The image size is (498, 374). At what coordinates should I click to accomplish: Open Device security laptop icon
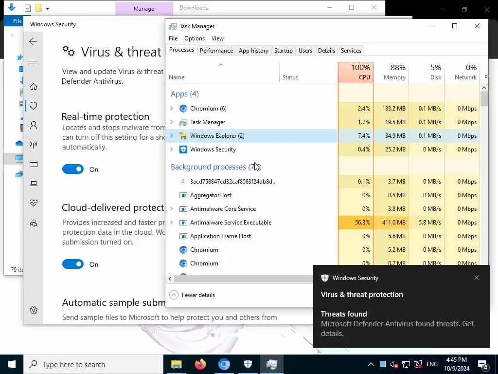[x=34, y=184]
